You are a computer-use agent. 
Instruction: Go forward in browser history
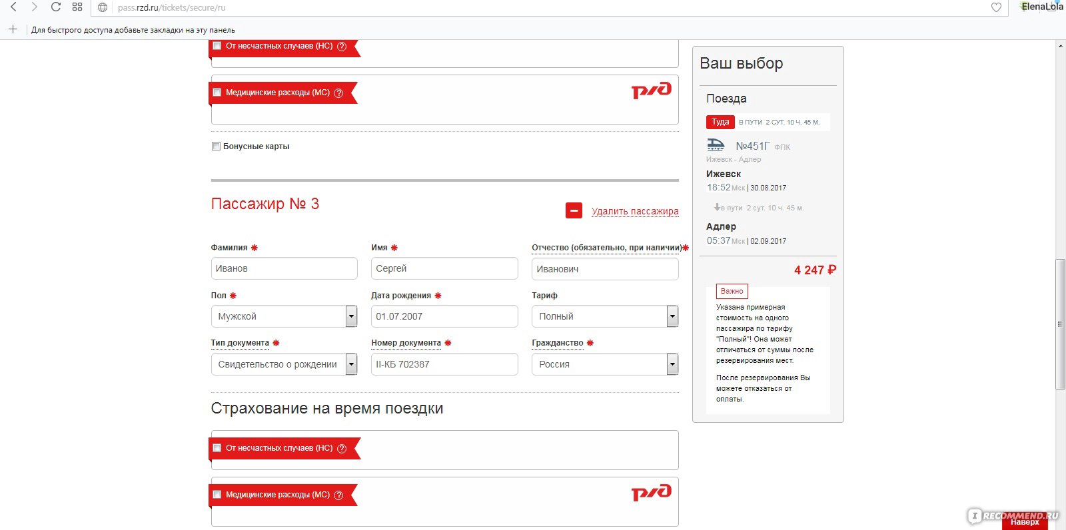35,7
